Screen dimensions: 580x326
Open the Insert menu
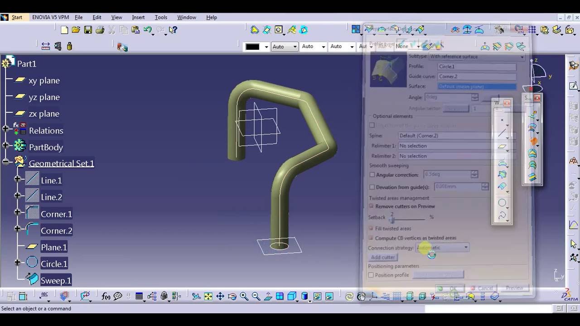point(138,17)
